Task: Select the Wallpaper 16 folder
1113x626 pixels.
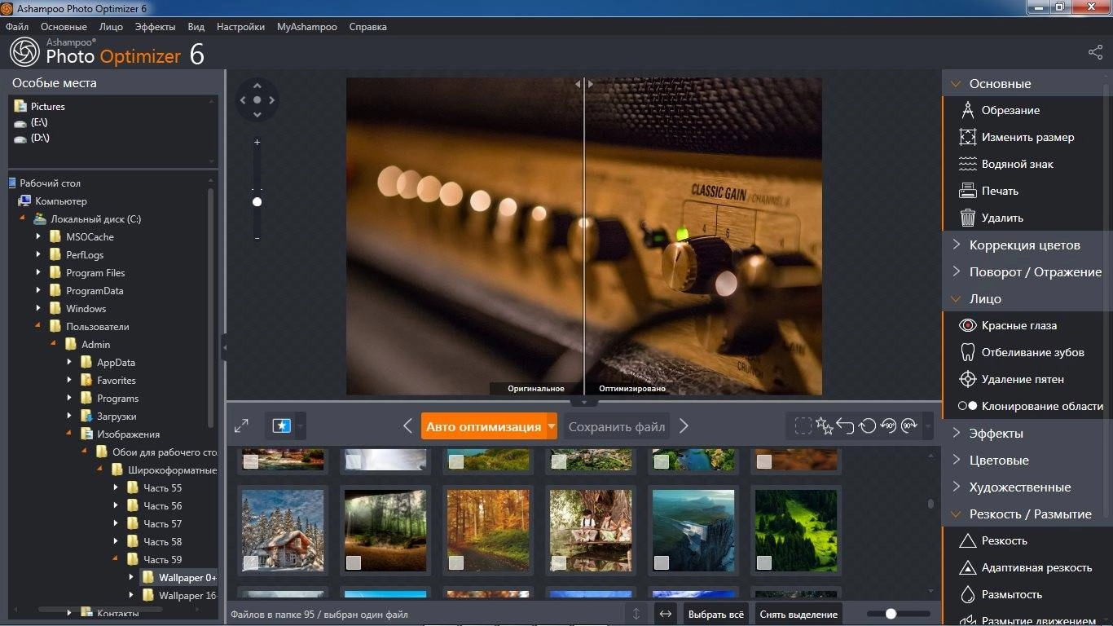Action: coord(187,596)
